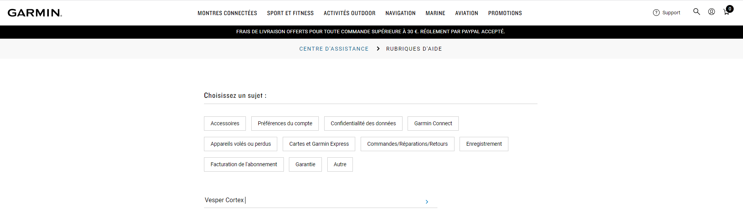The image size is (743, 213).
Task: Open Activités Outdoor menu
Action: point(349,13)
